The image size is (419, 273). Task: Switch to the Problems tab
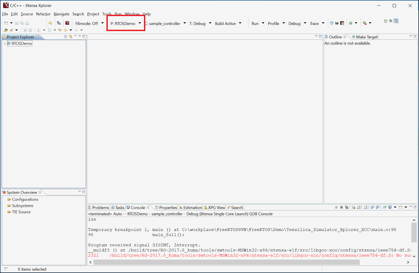pyautogui.click(x=98, y=207)
